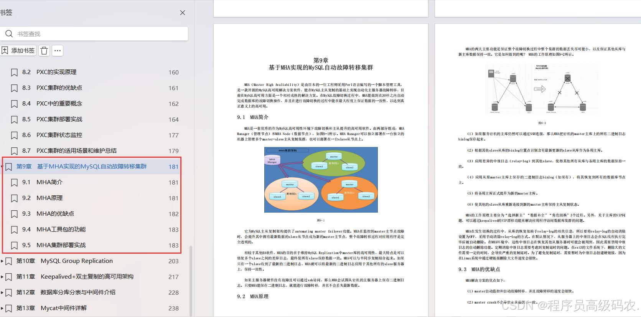Click bookmark icon for 9.4 MHA工具包的功能
This screenshot has height=317, width=641.
[x=14, y=229]
